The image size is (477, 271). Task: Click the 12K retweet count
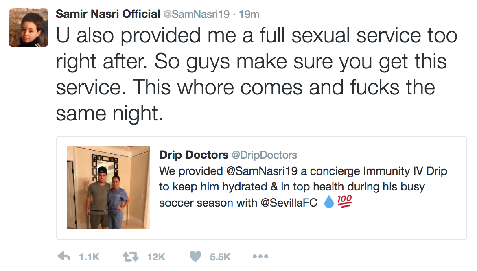156,257
